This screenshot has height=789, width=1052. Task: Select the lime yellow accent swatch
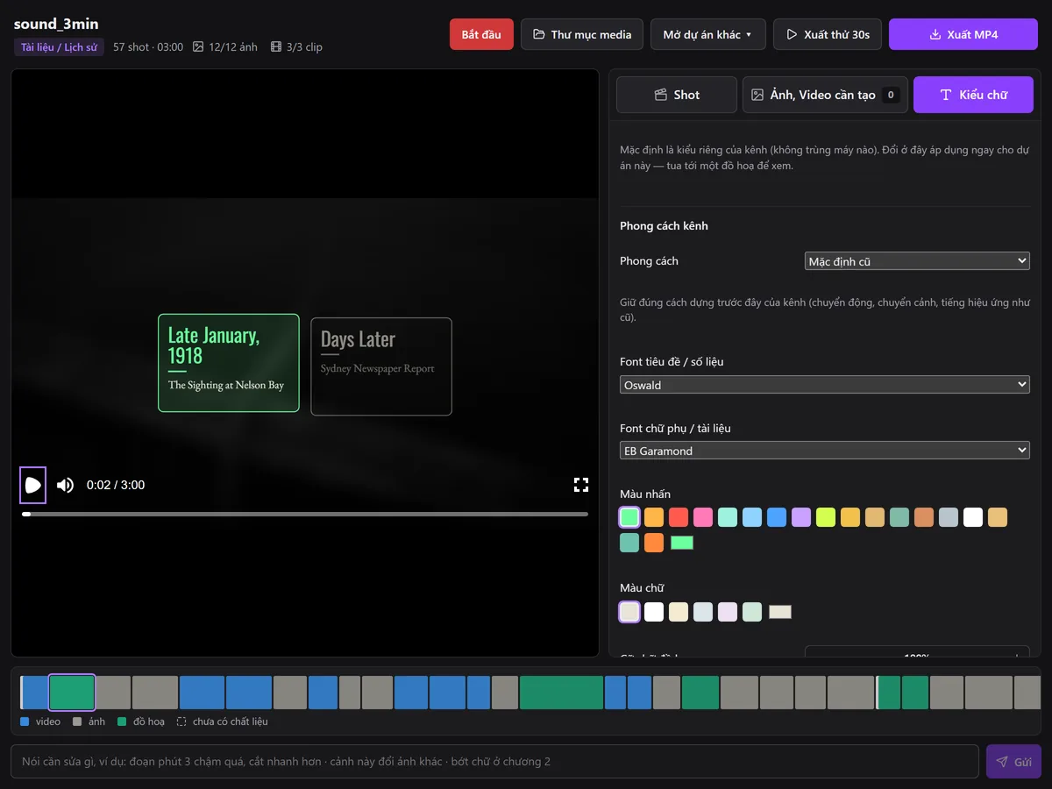(x=826, y=517)
